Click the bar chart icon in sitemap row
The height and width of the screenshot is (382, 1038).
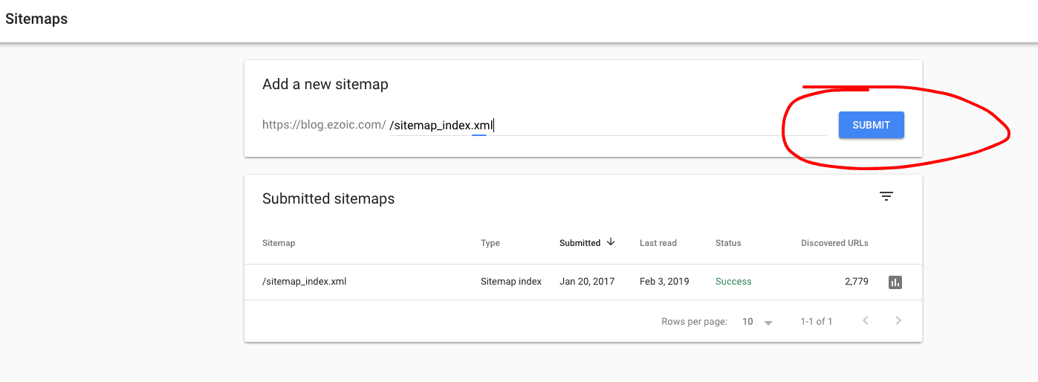click(895, 282)
